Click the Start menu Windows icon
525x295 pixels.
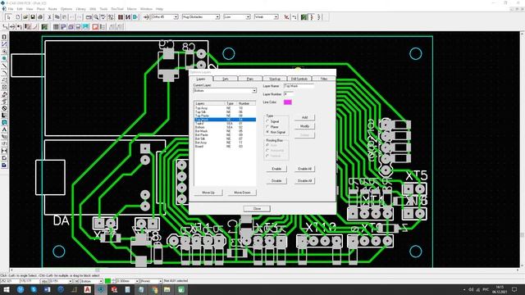(x=7, y=289)
